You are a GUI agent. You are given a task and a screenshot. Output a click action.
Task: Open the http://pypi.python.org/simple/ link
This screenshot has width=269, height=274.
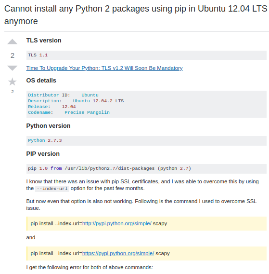click(x=116, y=223)
